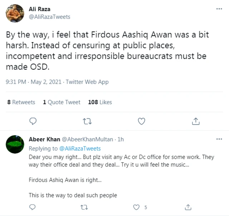Open Abeer Khan's green avatar
The width and height of the screenshot is (229, 216).
click(15, 144)
